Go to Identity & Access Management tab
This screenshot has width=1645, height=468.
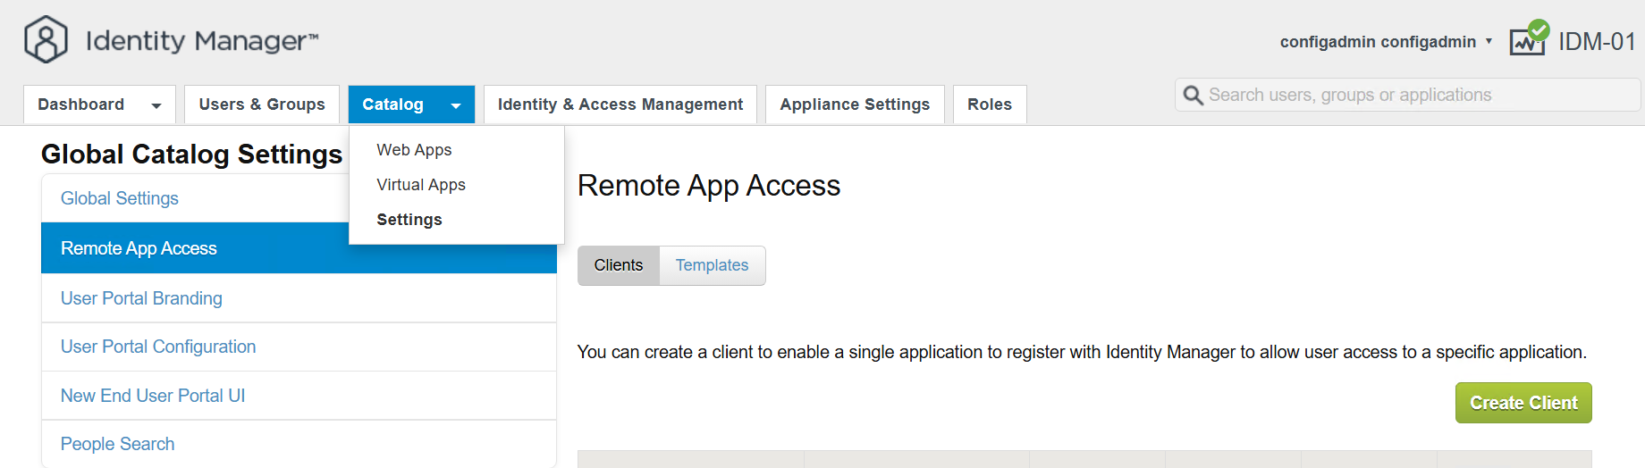click(x=620, y=104)
